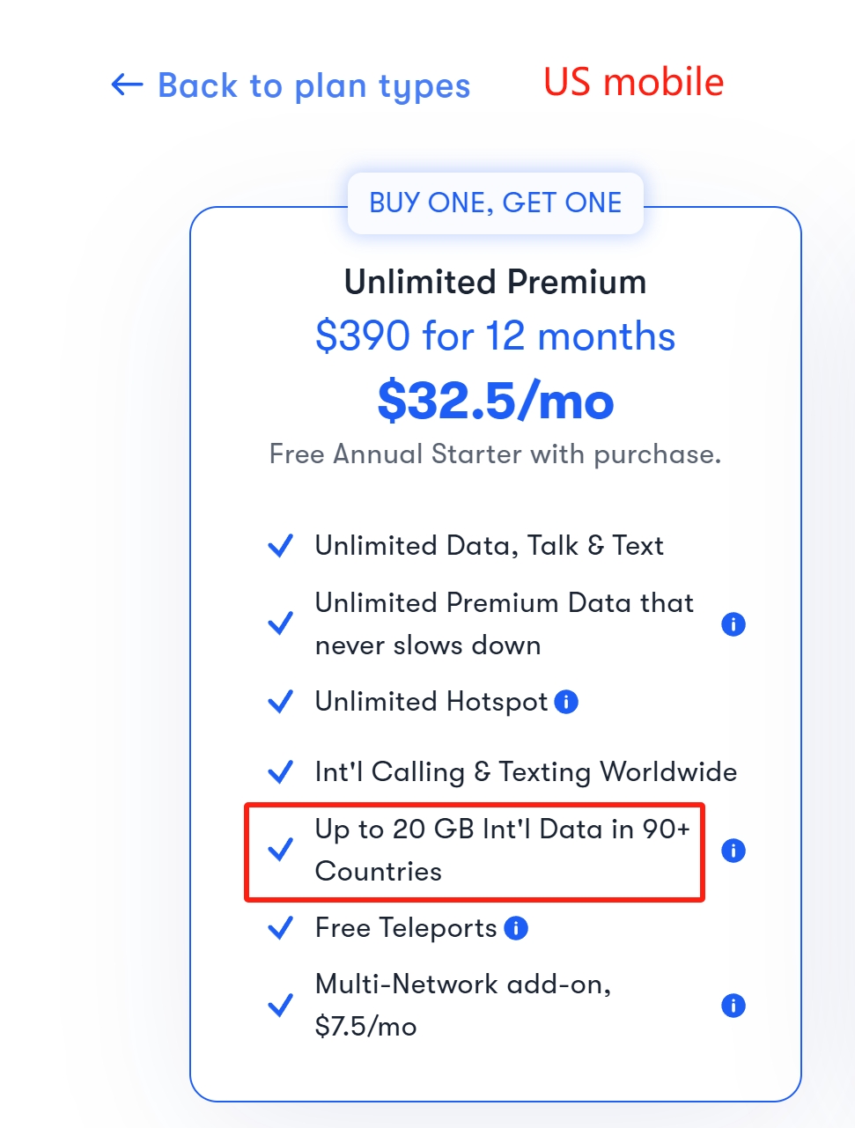Viewport: 855px width, 1128px height.
Task: Show info for Free Teleports
Action: [x=516, y=928]
